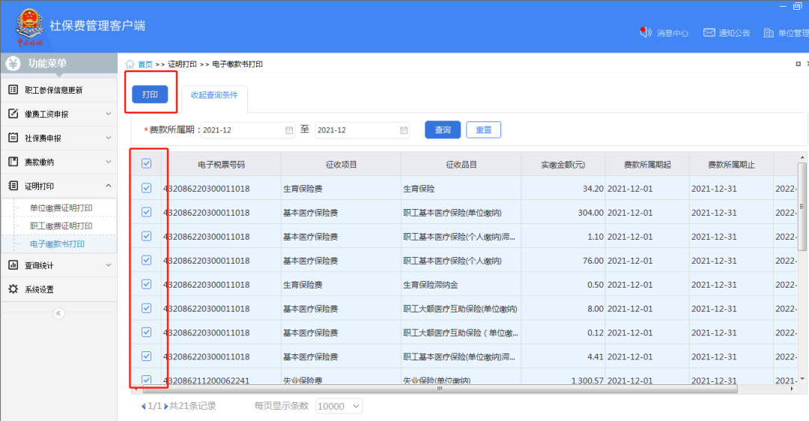Click the 证明打印 document icon
Image resolution: width=809 pixels, height=421 pixels.
(13, 186)
